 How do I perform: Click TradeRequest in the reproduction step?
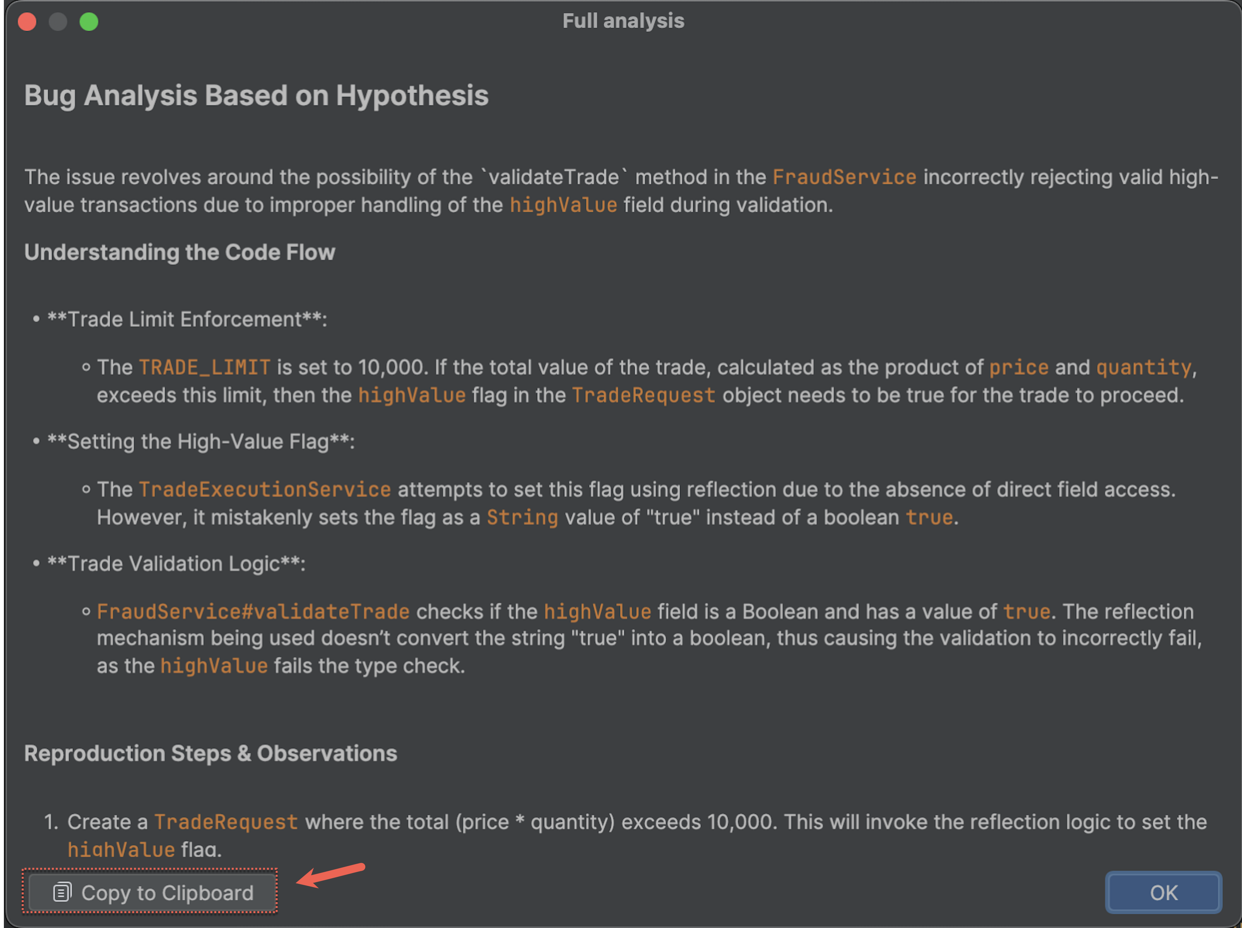tap(226, 822)
